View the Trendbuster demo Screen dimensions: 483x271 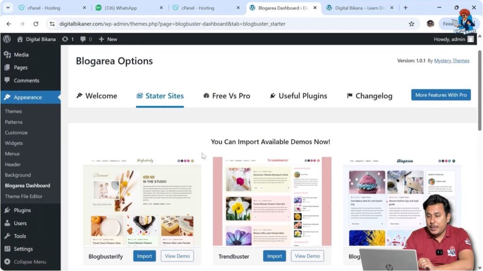[x=307, y=256]
